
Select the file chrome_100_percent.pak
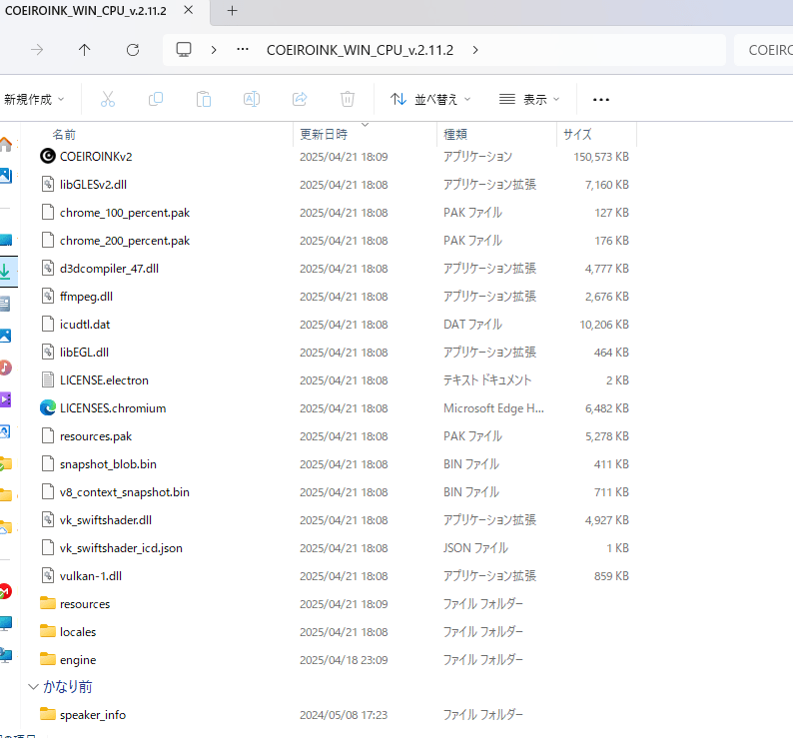click(125, 213)
